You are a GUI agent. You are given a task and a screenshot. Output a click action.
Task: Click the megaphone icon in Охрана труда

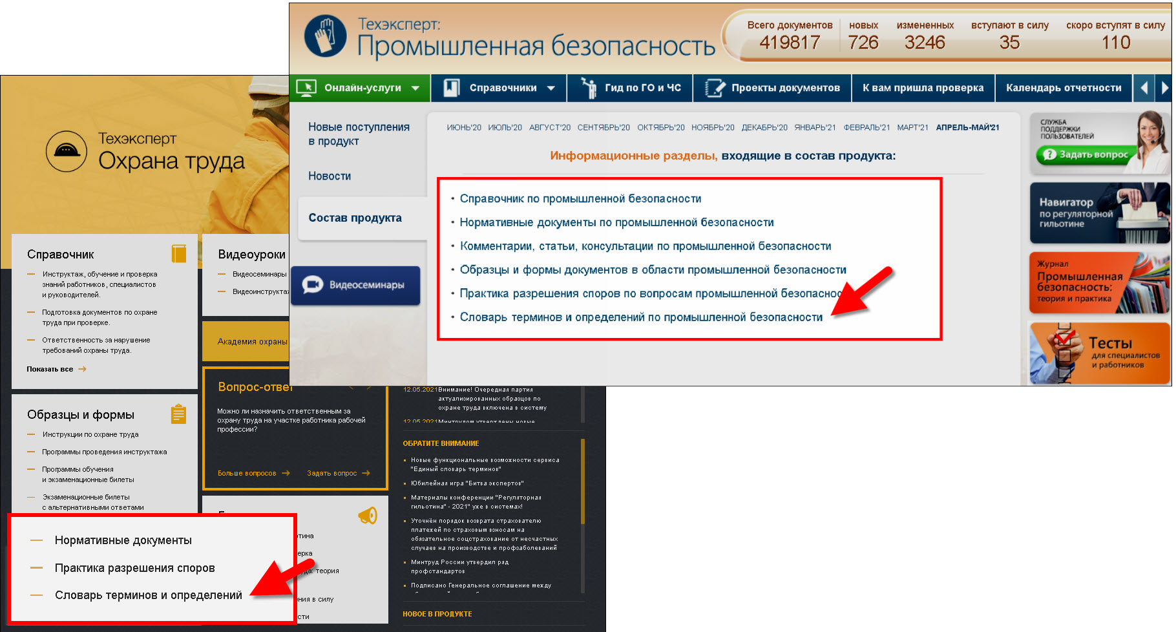368,515
